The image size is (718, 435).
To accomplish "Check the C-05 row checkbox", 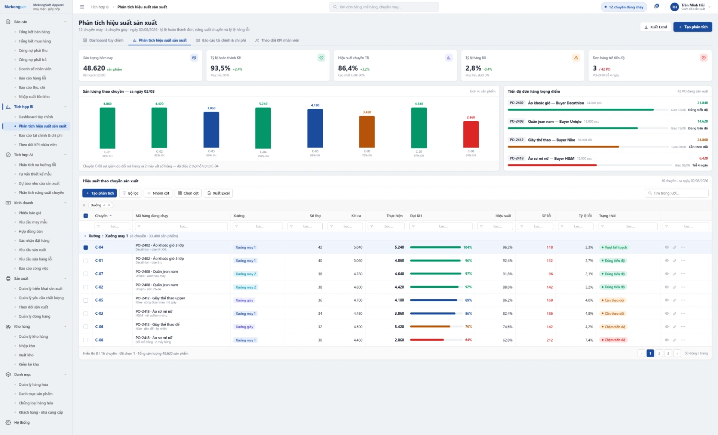I will tap(86, 300).
